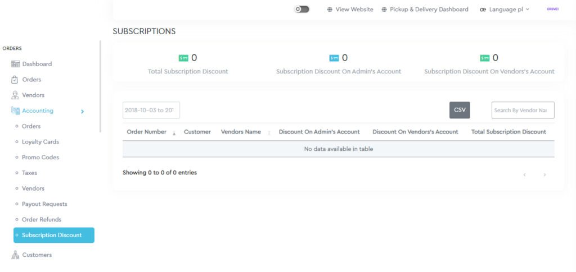Click globe icon beside View Website
Image resolution: width=576 pixels, height=272 pixels.
point(330,10)
